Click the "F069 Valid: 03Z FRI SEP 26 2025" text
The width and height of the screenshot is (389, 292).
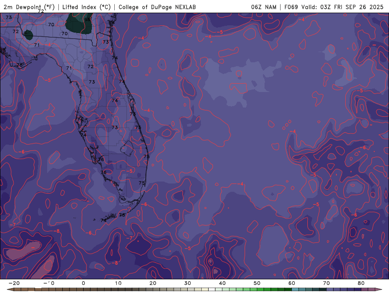coord(334,7)
